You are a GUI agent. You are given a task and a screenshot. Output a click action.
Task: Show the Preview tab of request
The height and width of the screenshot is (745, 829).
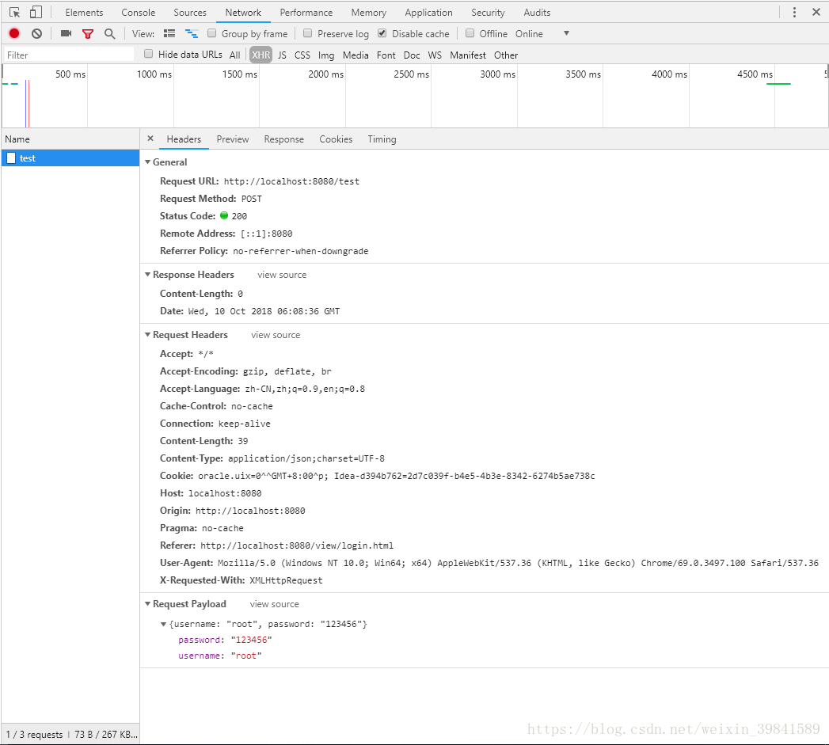233,139
